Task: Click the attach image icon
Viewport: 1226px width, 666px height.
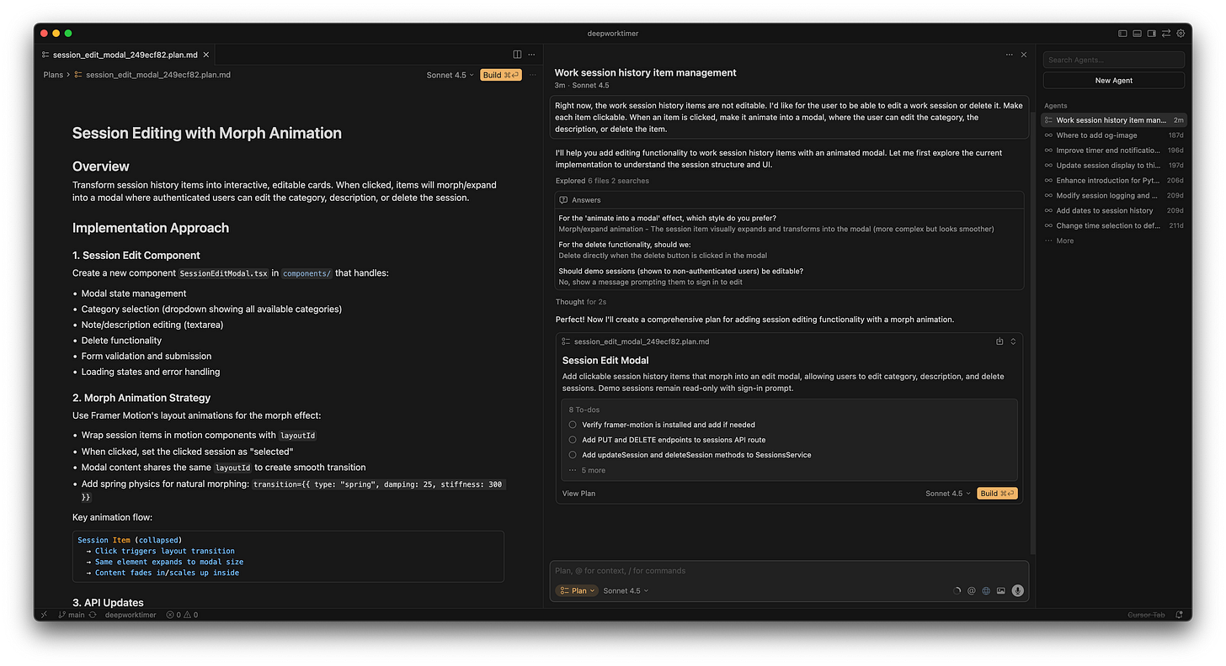Action: pyautogui.click(x=1001, y=591)
